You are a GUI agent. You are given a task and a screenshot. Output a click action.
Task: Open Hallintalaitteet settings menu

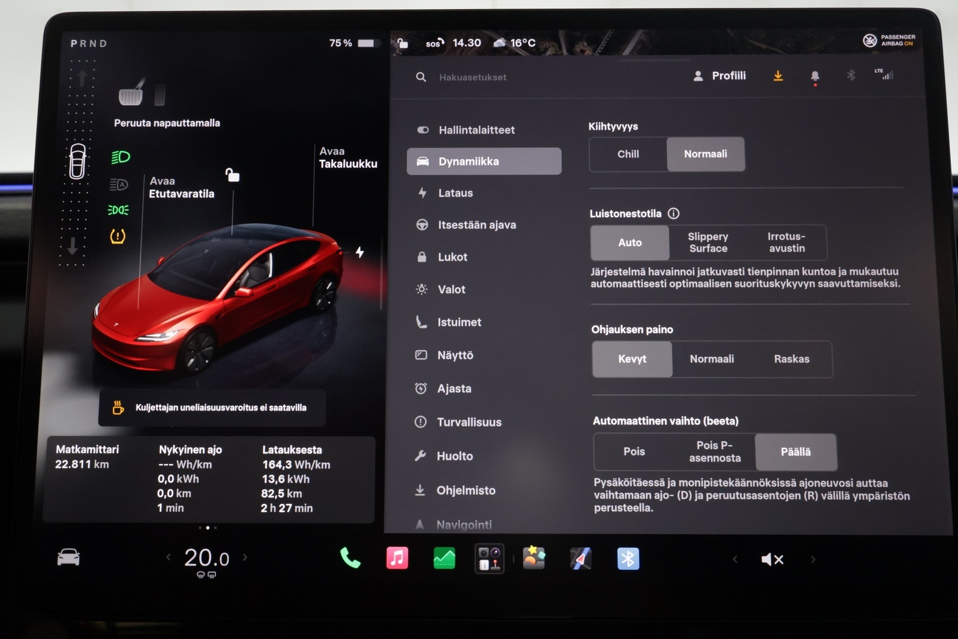tap(484, 130)
